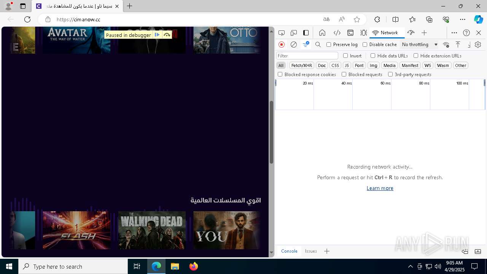Open the DevTools more options ellipsis
The height and width of the screenshot is (274, 487).
tap(454, 33)
